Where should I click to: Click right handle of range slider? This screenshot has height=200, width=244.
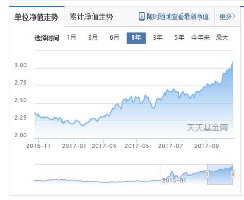point(233,174)
